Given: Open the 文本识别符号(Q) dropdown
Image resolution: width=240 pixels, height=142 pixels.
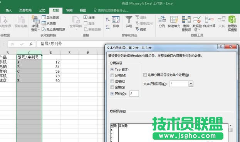Looking at the screenshot, I should (x=191, y=84).
